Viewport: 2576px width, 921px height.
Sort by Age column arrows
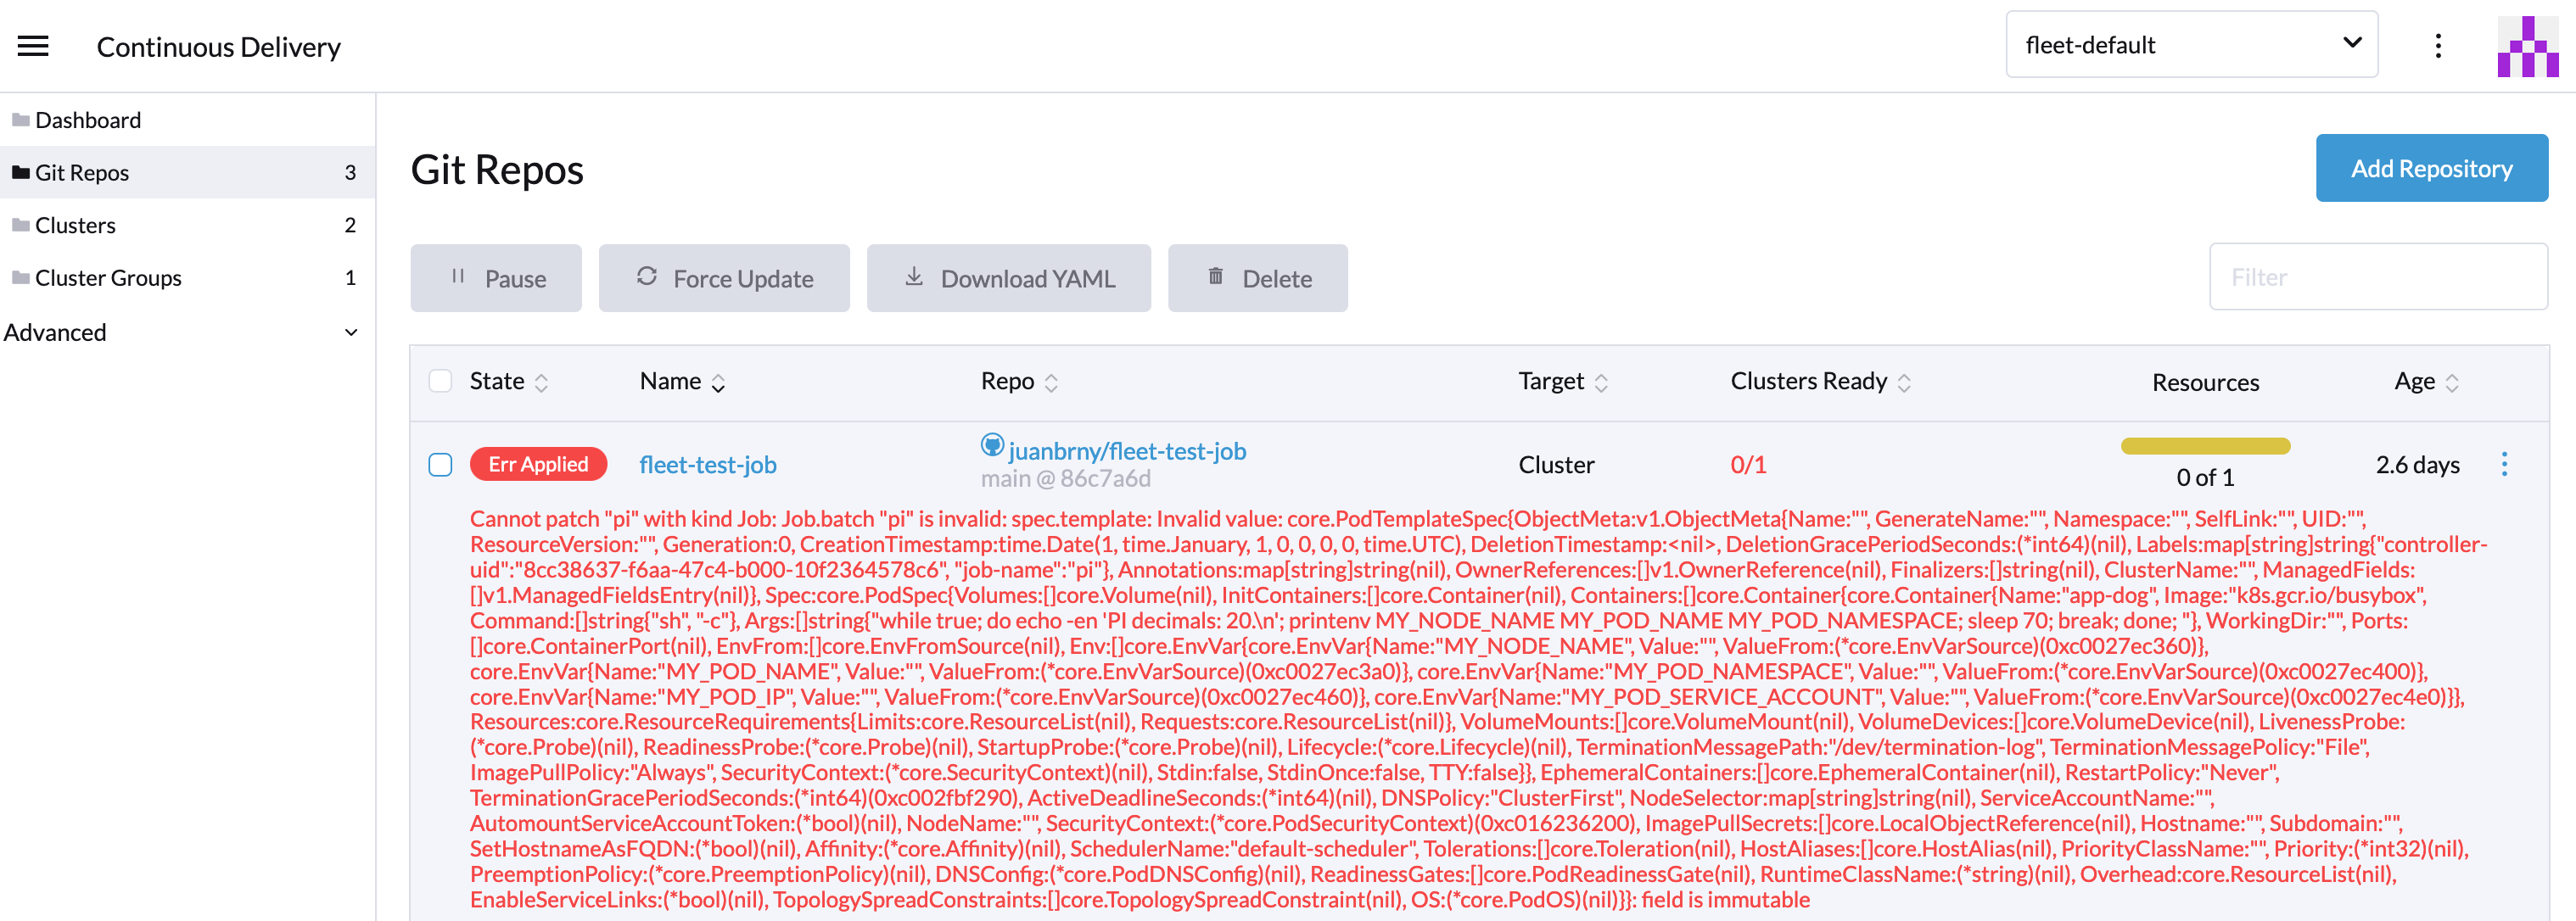click(x=2451, y=382)
